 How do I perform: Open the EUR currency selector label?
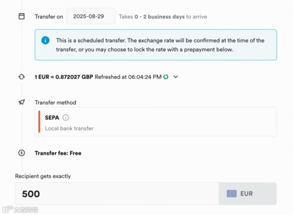[x=246, y=194]
